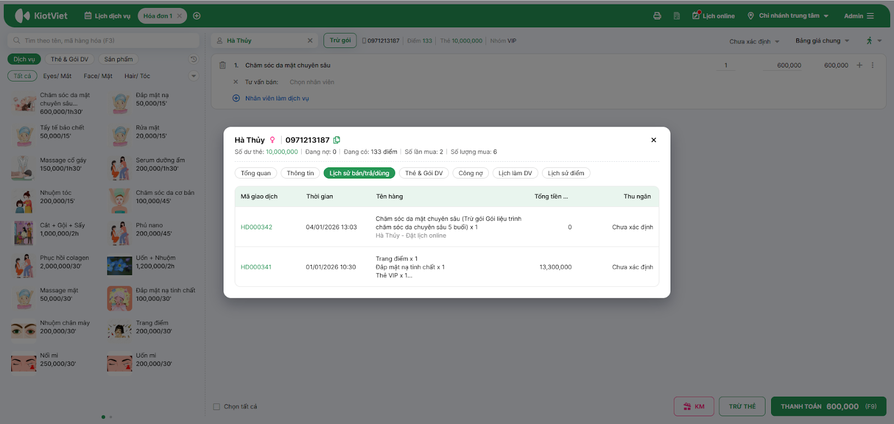This screenshot has width=894, height=424.
Task: Click the printer icon in top bar
Action: tap(657, 16)
